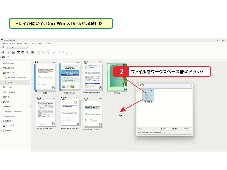Toggle the folder pane toolbar icon
The height and width of the screenshot is (170, 227).
(x=4, y=52)
